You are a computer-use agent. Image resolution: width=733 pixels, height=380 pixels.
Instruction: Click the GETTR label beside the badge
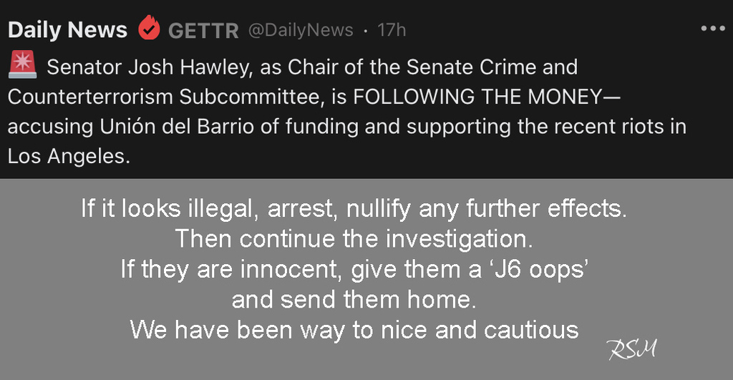coord(203,31)
